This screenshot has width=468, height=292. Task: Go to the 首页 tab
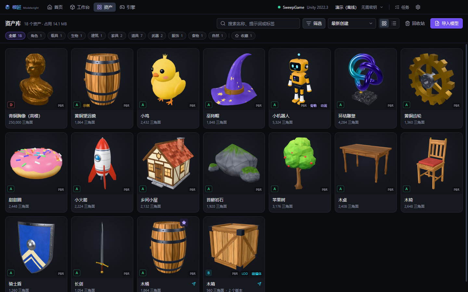pos(55,7)
